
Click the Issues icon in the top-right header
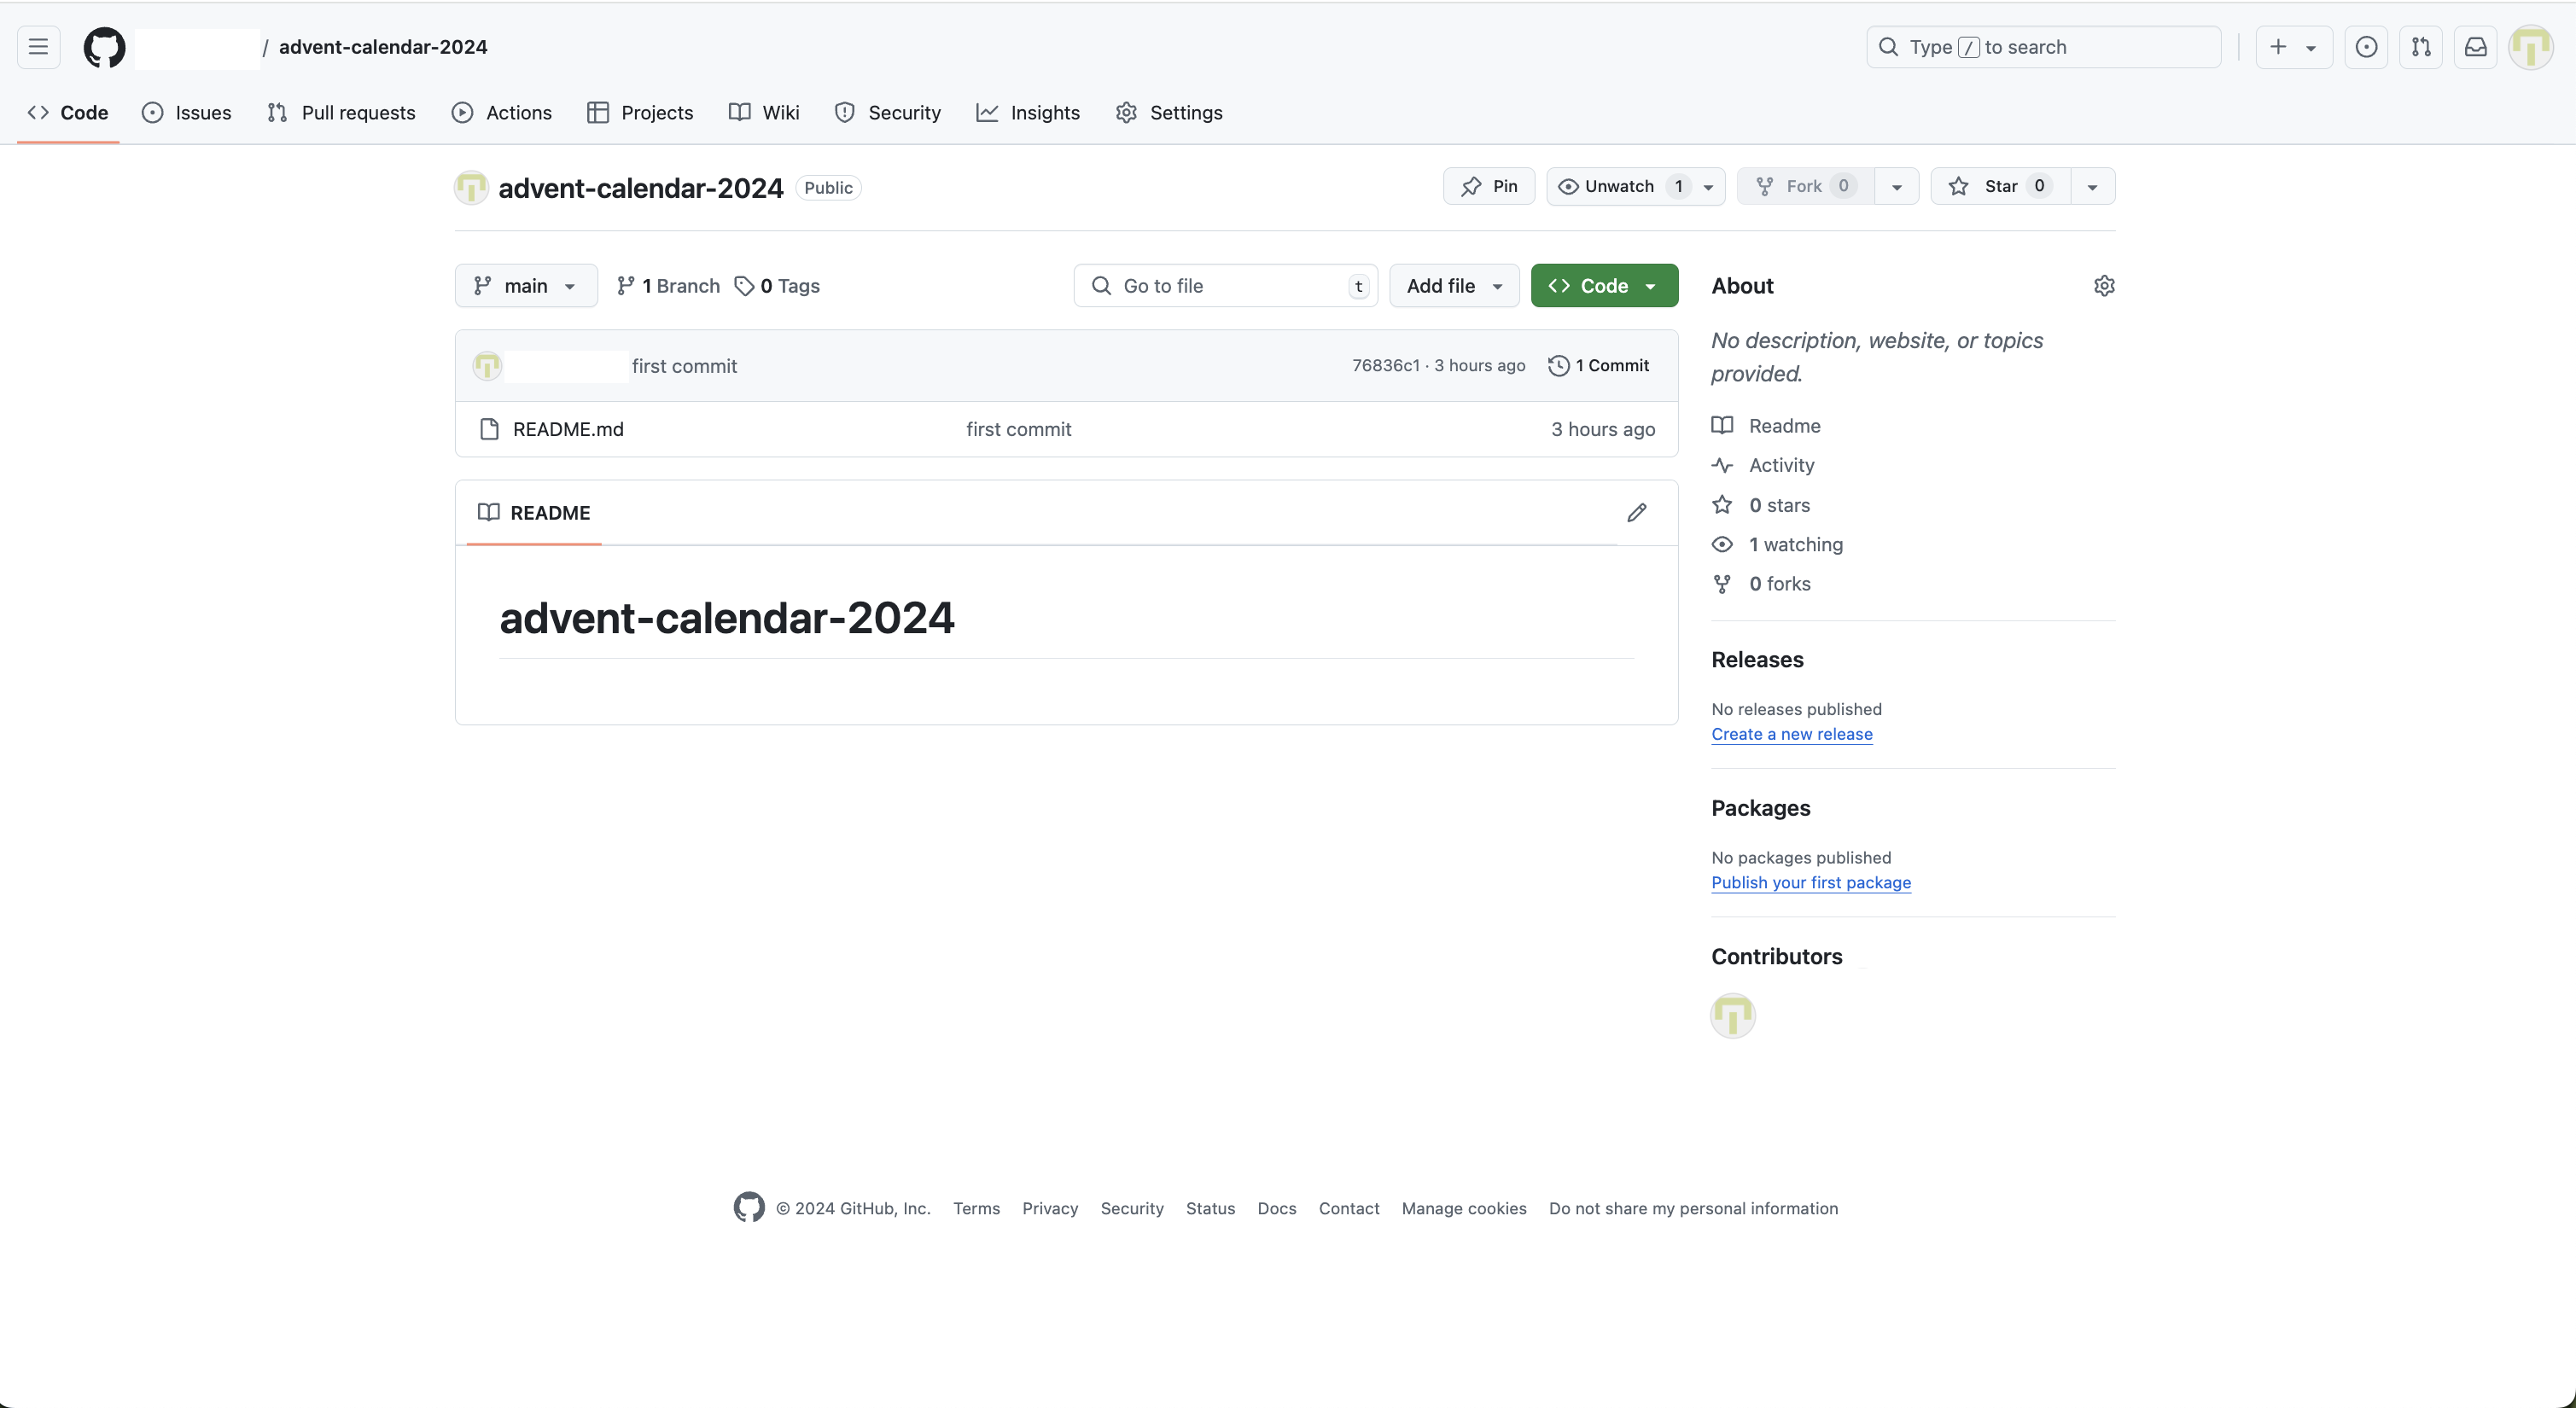(x=2366, y=47)
